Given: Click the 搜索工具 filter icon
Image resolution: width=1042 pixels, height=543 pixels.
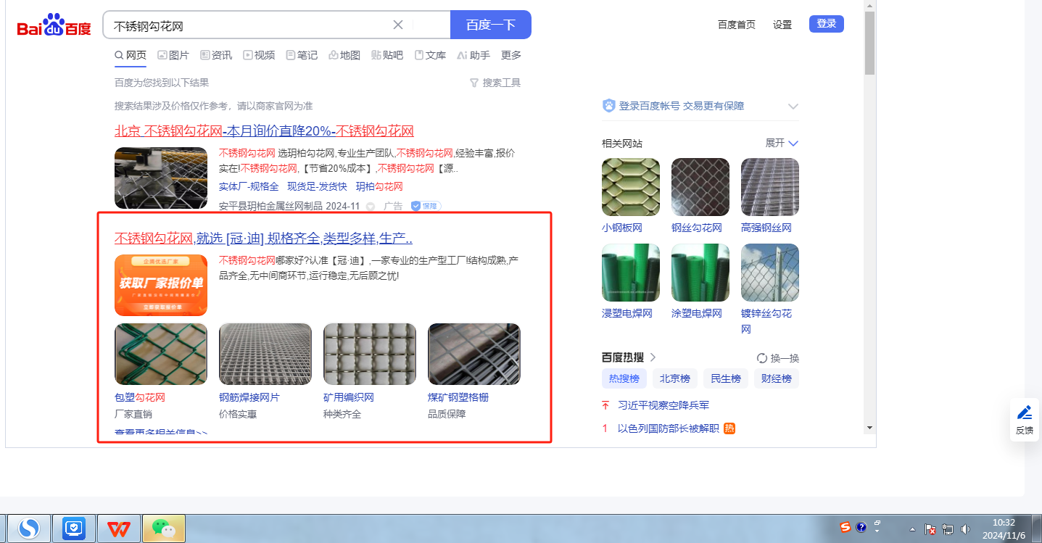Looking at the screenshot, I should (x=474, y=83).
